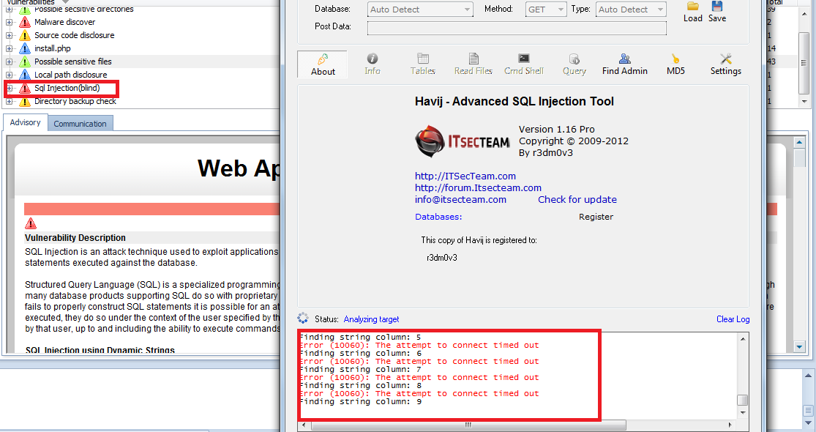This screenshot has width=816, height=432.
Task: Click the info@itsecteam.com email link
Action: point(460,199)
